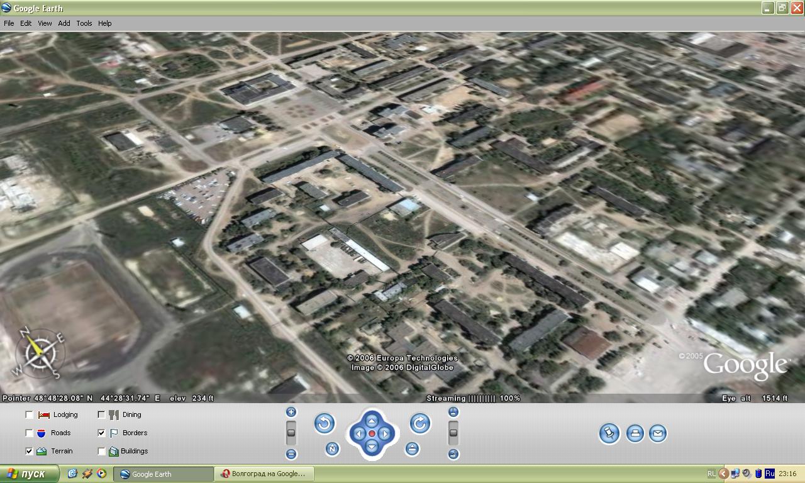Rotate the view clockwise
This screenshot has height=483, width=805.
(420, 423)
